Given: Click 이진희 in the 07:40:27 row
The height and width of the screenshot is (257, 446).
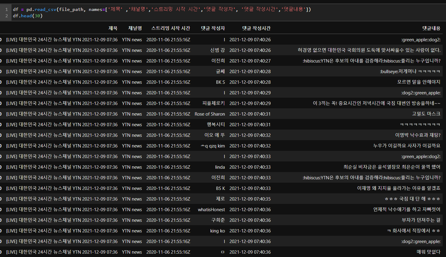Looking at the screenshot, I should coord(218,61).
